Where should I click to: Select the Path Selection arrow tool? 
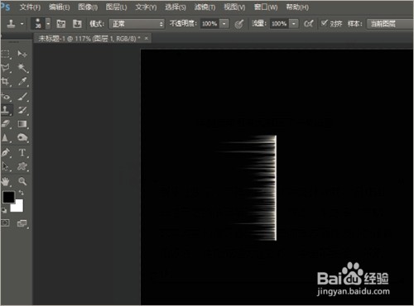(x=6, y=166)
